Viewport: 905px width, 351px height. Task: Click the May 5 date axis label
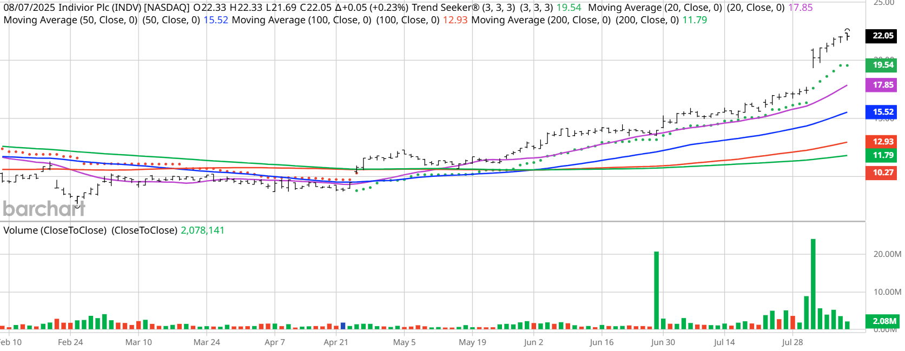coord(404,342)
